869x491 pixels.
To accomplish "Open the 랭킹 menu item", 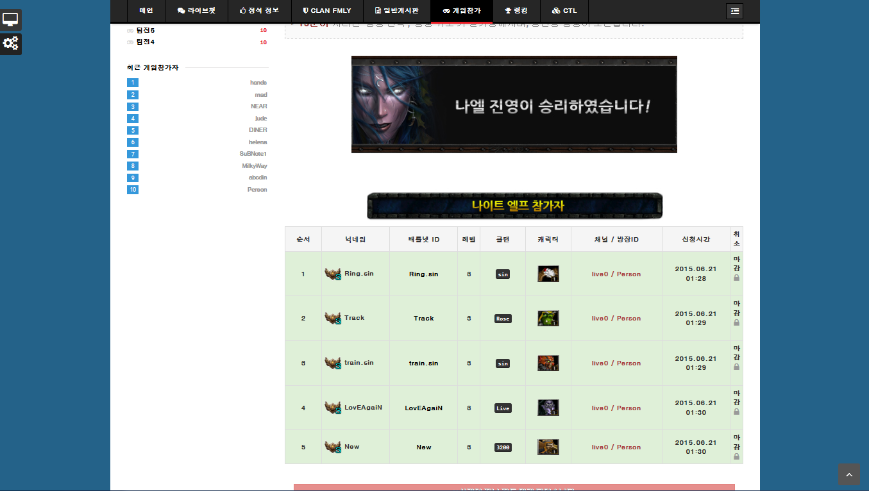I will tap(516, 11).
